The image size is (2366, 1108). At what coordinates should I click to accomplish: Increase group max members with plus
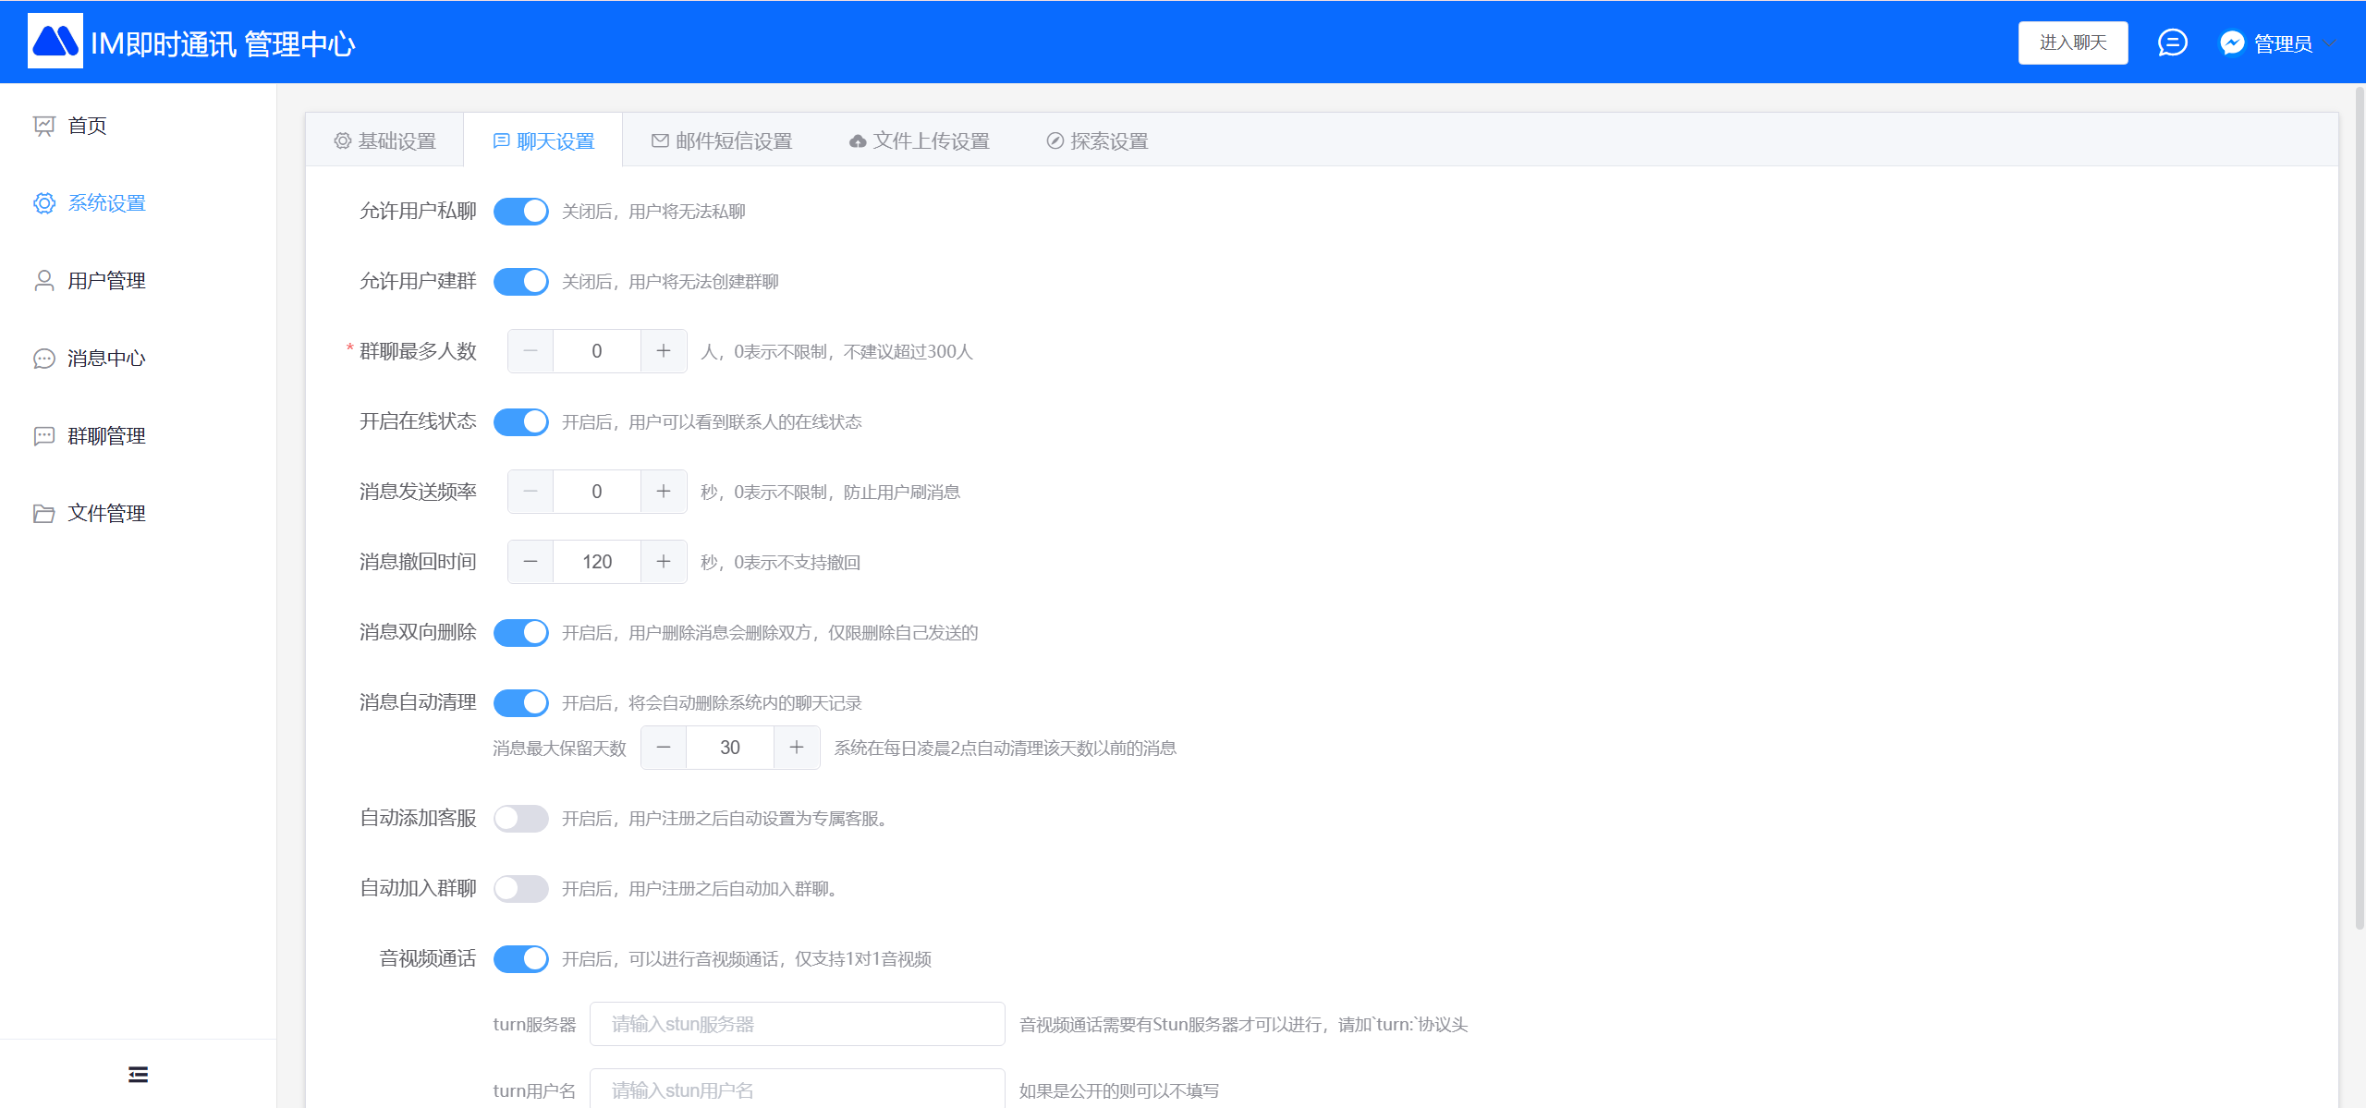click(x=664, y=351)
